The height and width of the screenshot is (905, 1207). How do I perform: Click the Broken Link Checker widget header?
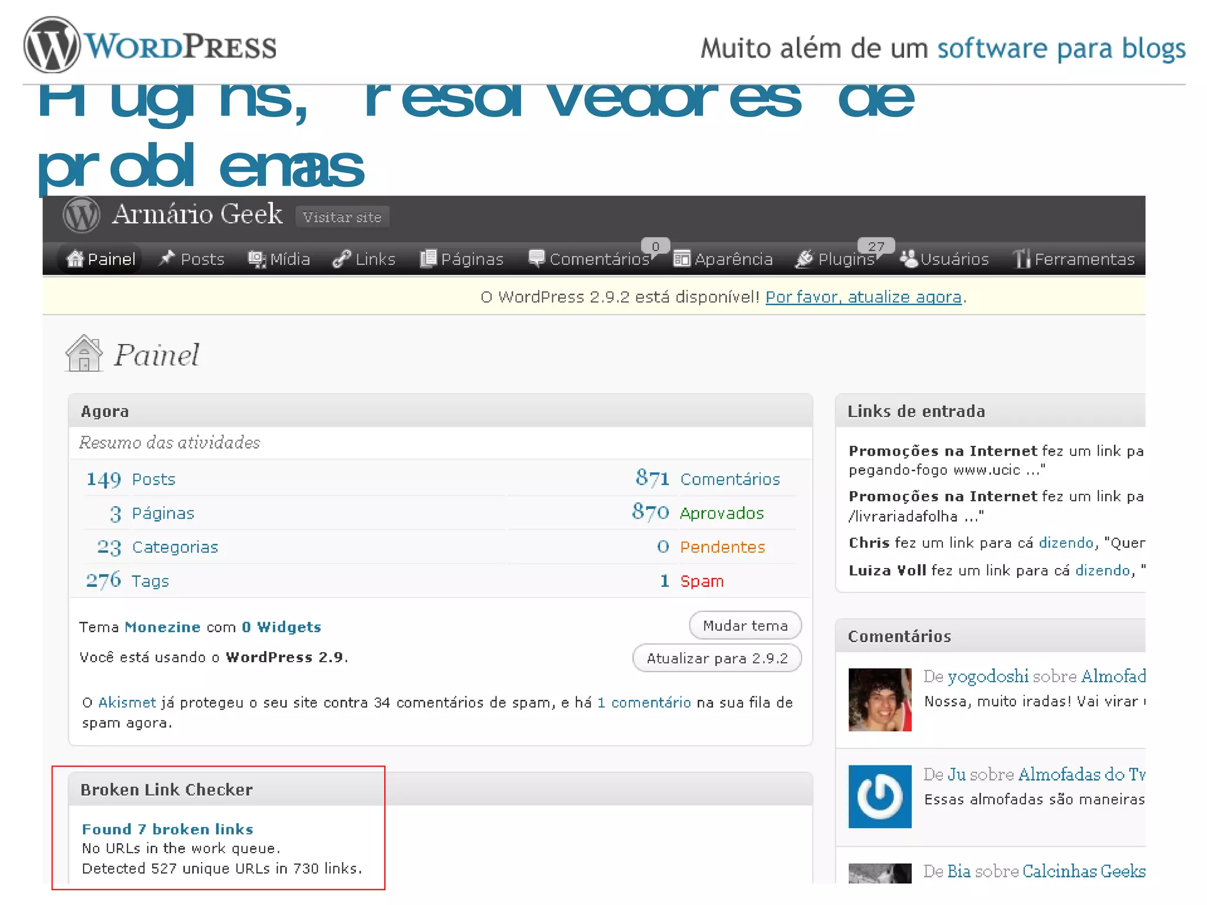click(440, 790)
